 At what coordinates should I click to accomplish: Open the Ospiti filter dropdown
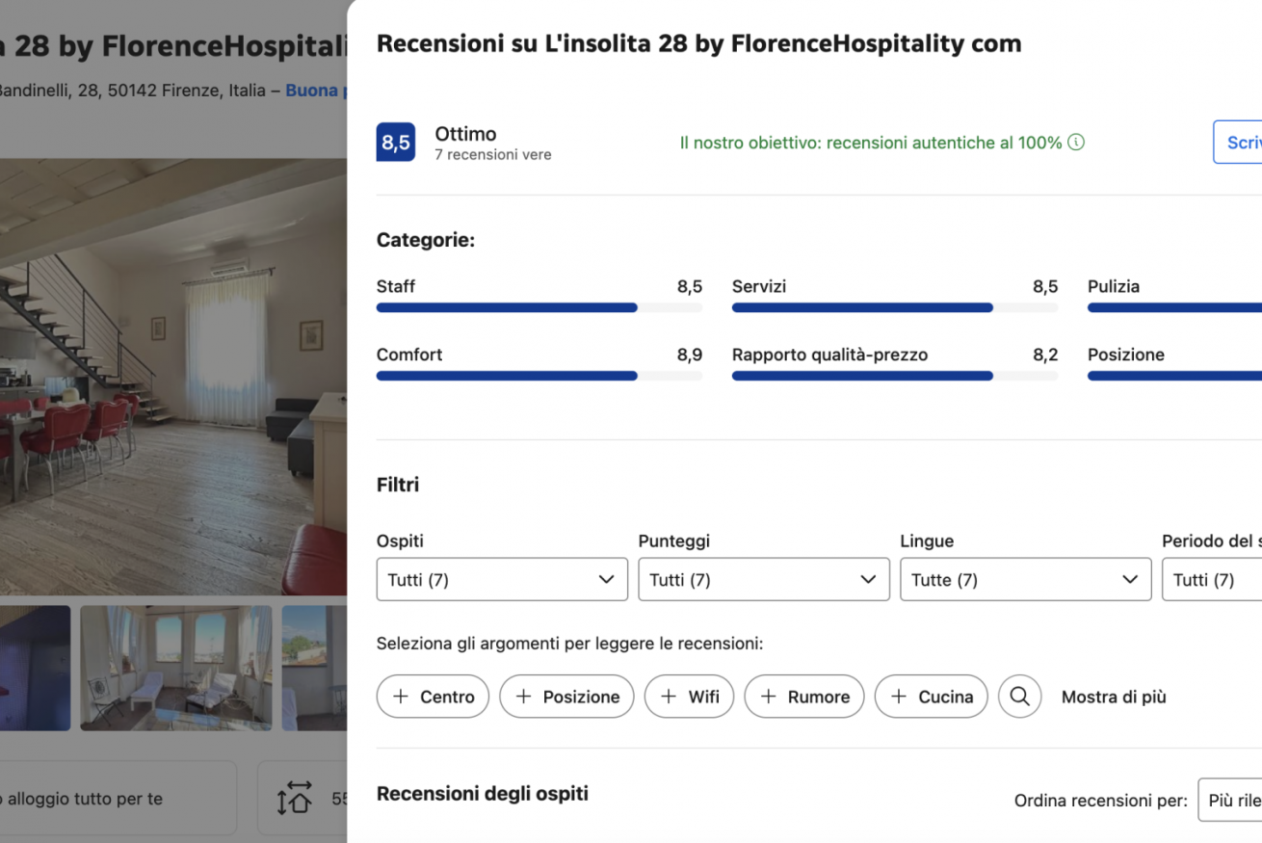point(502,580)
